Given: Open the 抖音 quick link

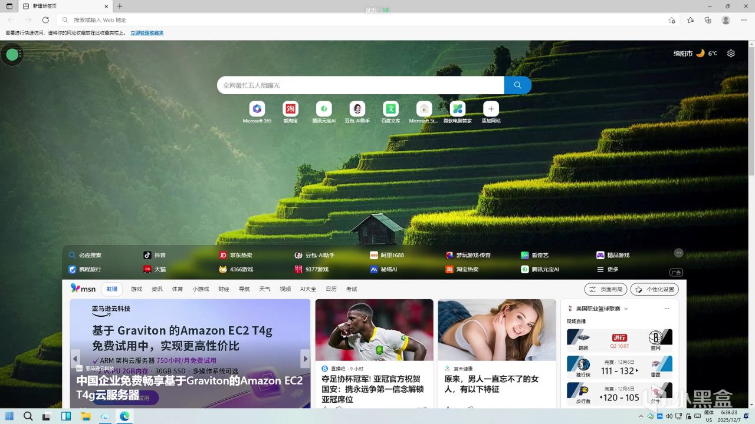Looking at the screenshot, I should pyautogui.click(x=155, y=255).
